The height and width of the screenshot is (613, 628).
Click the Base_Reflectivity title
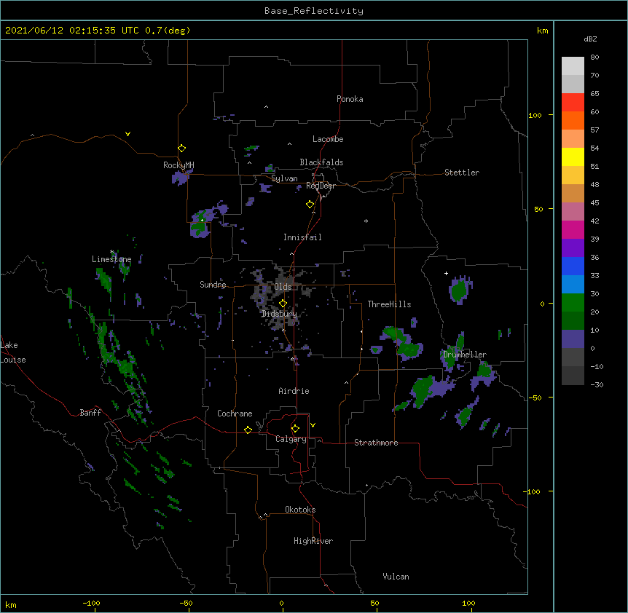tap(314, 11)
